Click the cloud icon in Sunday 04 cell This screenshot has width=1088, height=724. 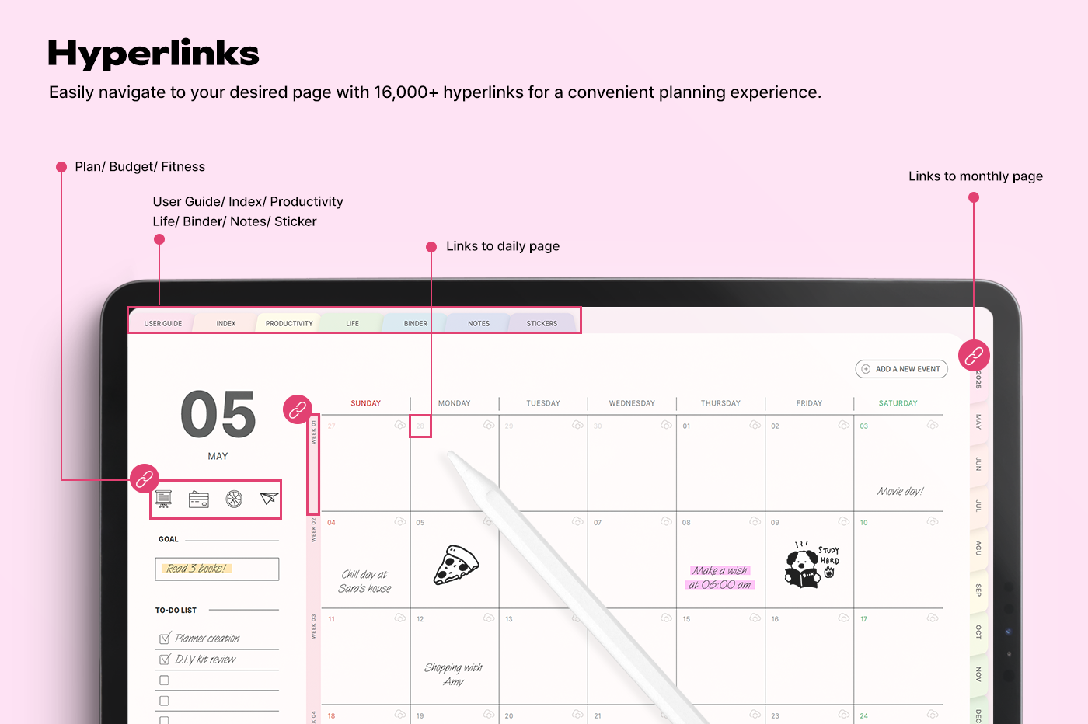click(x=399, y=521)
